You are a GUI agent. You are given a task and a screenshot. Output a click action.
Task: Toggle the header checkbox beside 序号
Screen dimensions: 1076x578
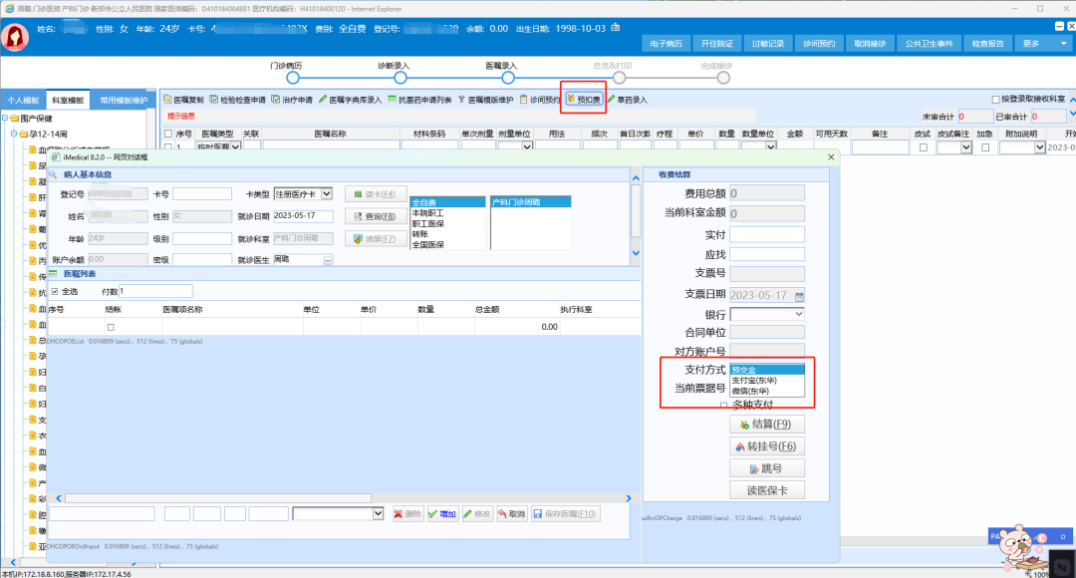[x=168, y=134]
